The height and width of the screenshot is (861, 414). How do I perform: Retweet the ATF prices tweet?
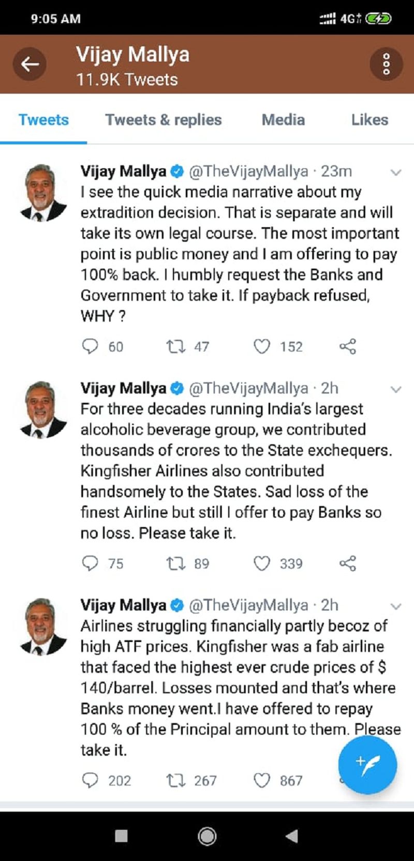[176, 780]
